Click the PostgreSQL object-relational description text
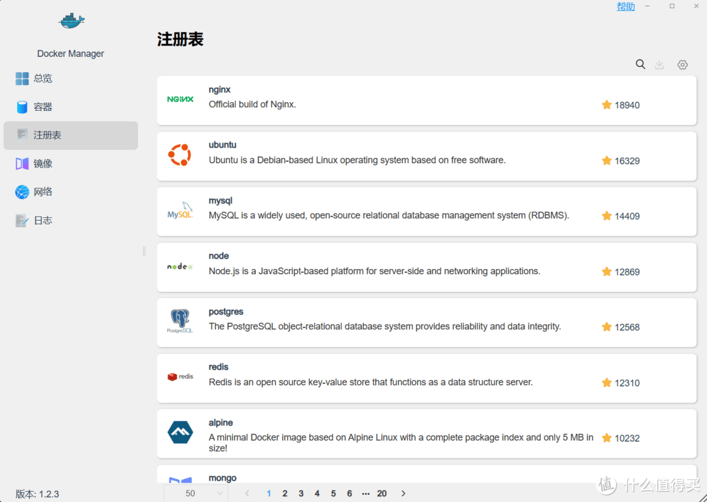This screenshot has height=502, width=707. pyautogui.click(x=385, y=327)
